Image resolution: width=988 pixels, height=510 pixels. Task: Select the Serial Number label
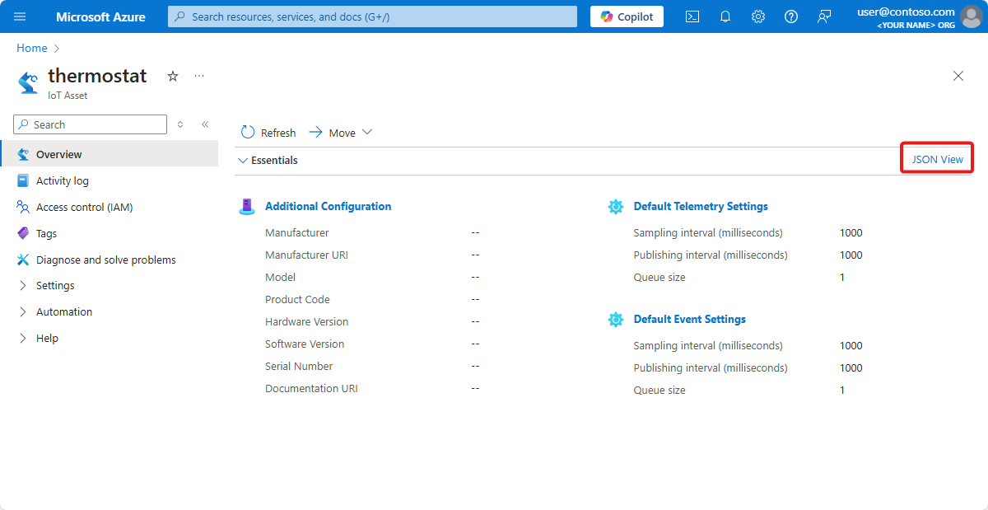pyautogui.click(x=299, y=367)
